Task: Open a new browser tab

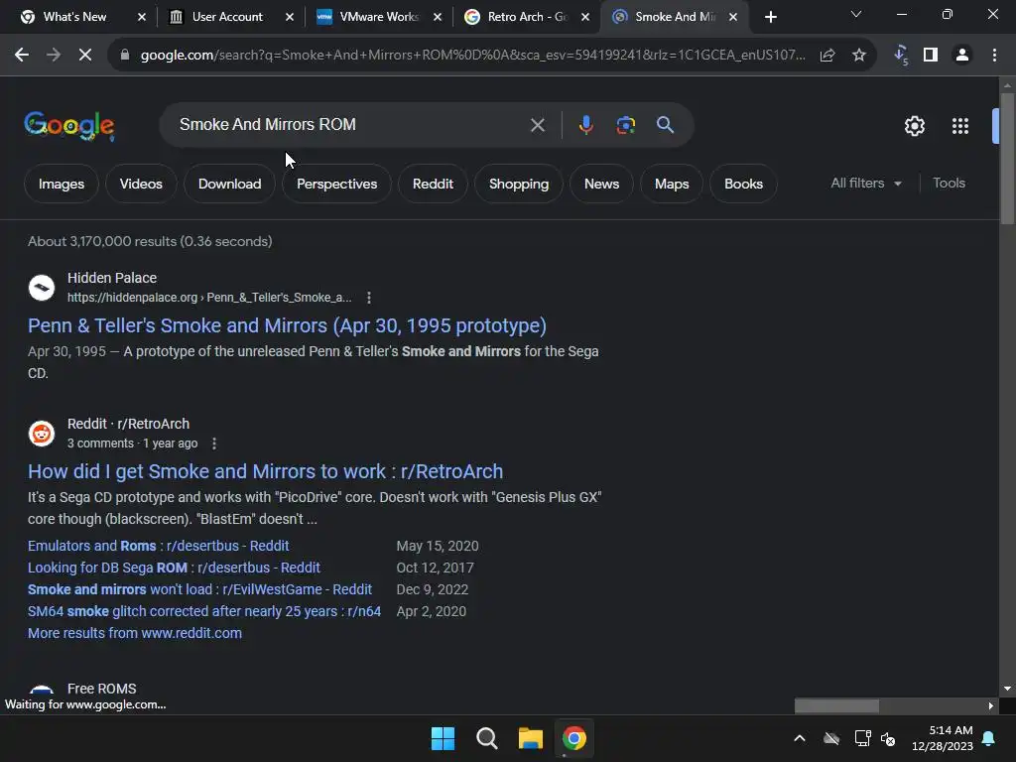Action: 770,17
